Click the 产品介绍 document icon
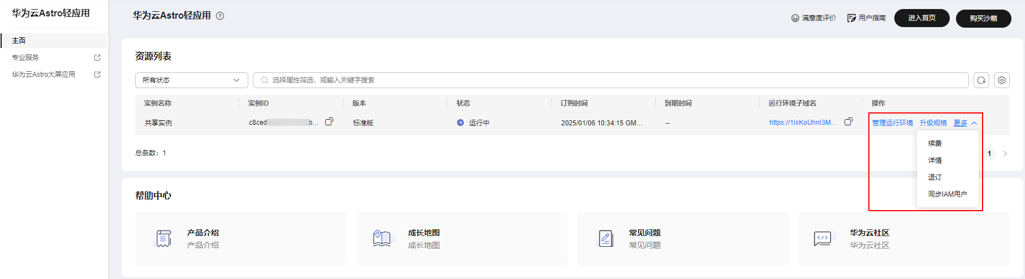Image resolution: width=1025 pixels, height=279 pixels. coord(163,239)
